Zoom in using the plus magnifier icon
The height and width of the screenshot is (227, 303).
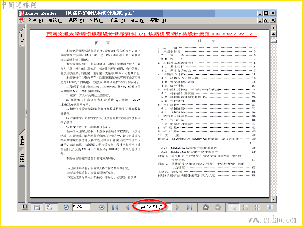[x=102, y=207]
